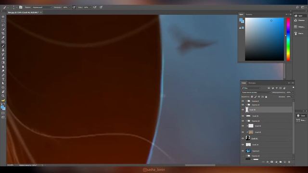Hide the Группа 32 group
The height and width of the screenshot is (173, 308).
(243, 105)
